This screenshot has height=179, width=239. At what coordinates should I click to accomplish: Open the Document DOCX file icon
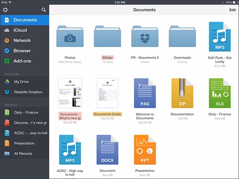(x=107, y=150)
